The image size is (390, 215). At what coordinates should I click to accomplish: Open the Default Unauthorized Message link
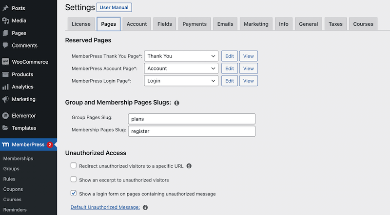point(105,207)
